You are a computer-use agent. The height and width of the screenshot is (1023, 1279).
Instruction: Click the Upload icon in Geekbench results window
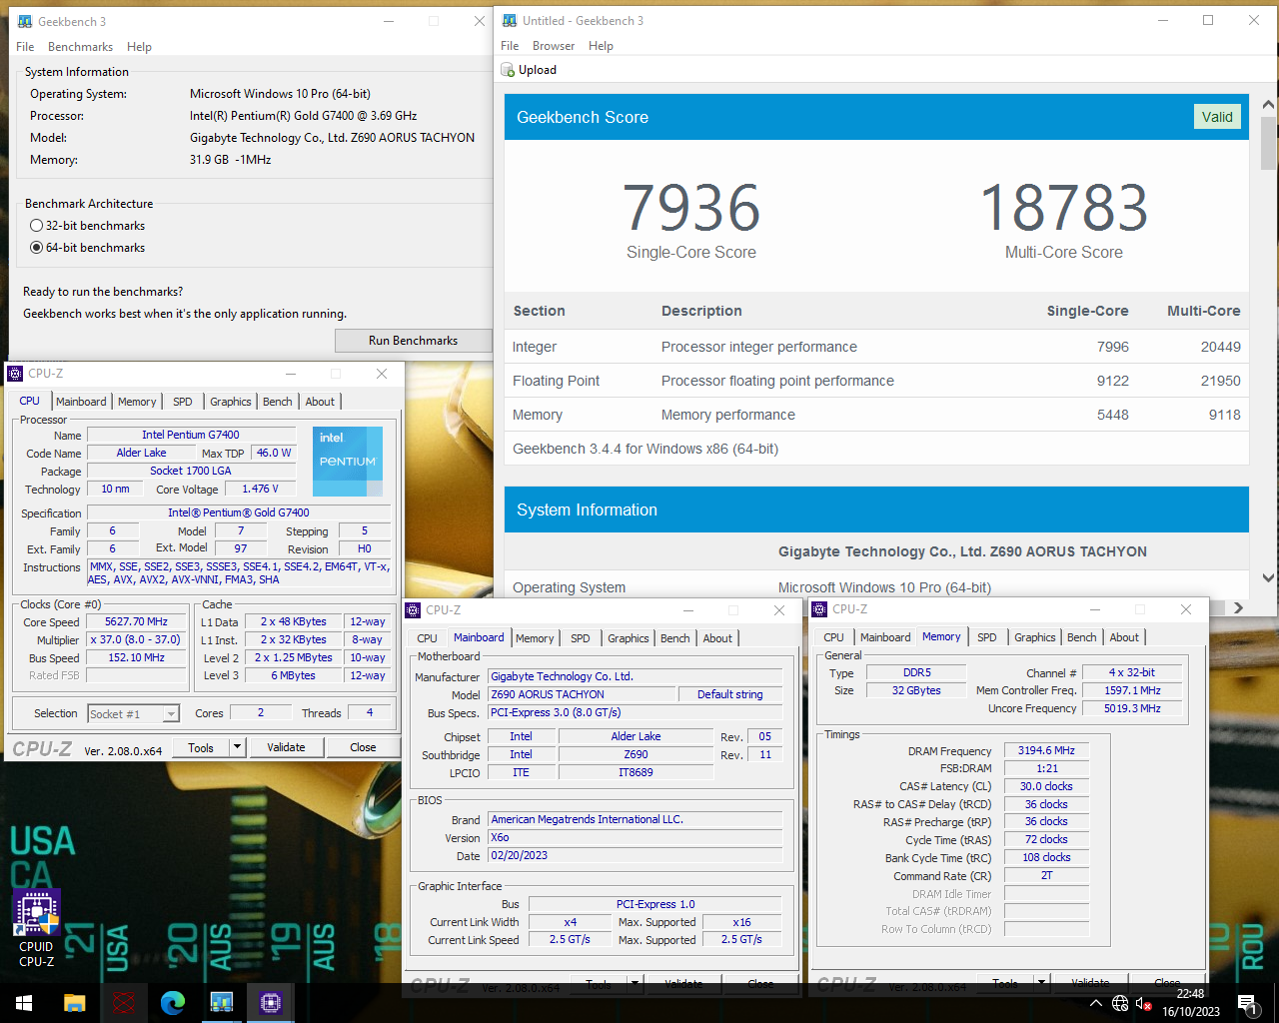(508, 70)
